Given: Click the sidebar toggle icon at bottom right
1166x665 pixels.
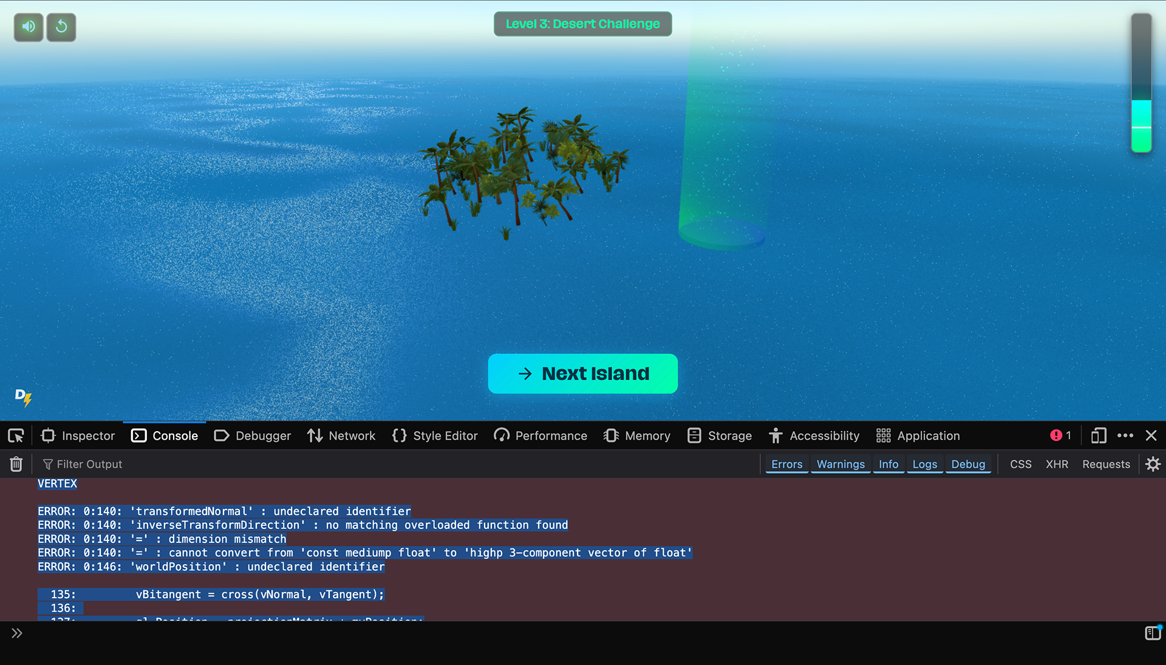Looking at the screenshot, I should point(1152,633).
